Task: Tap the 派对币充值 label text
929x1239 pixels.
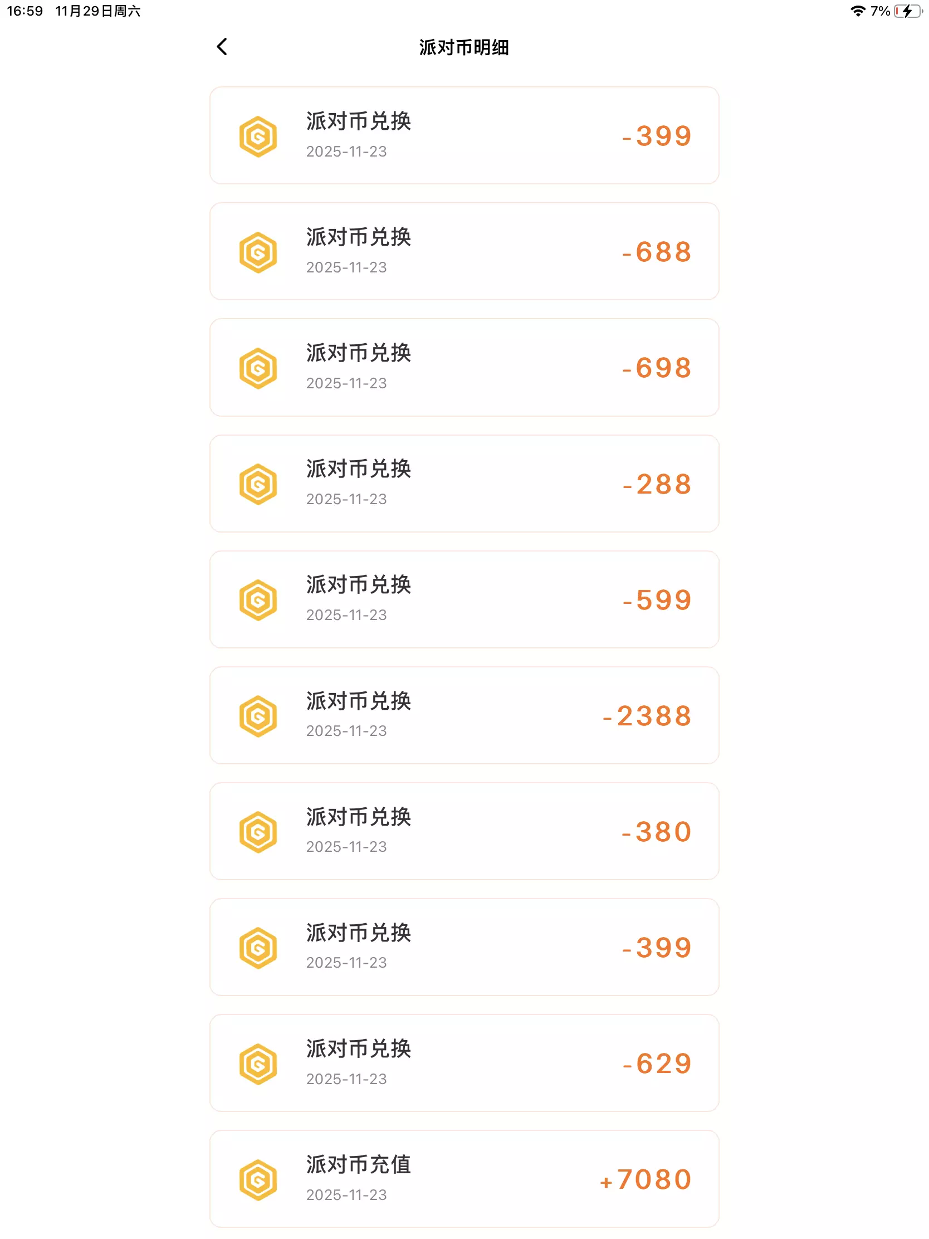Action: click(x=359, y=1165)
